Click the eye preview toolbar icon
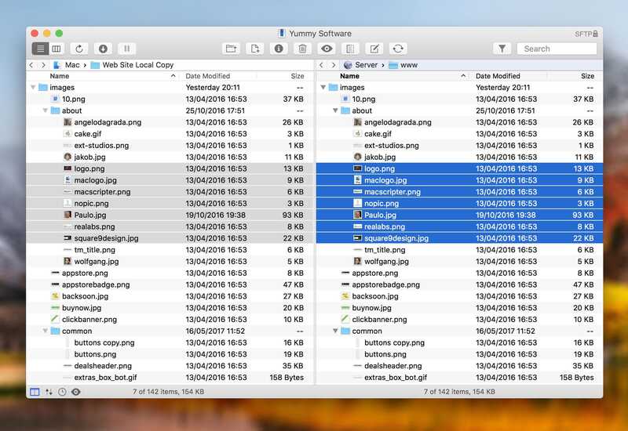628x431 pixels. 327,49
